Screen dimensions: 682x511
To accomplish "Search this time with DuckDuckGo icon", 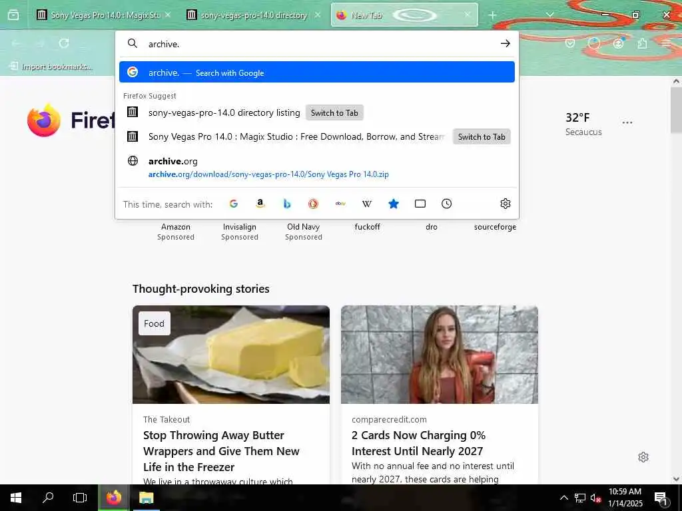I will coord(313,204).
